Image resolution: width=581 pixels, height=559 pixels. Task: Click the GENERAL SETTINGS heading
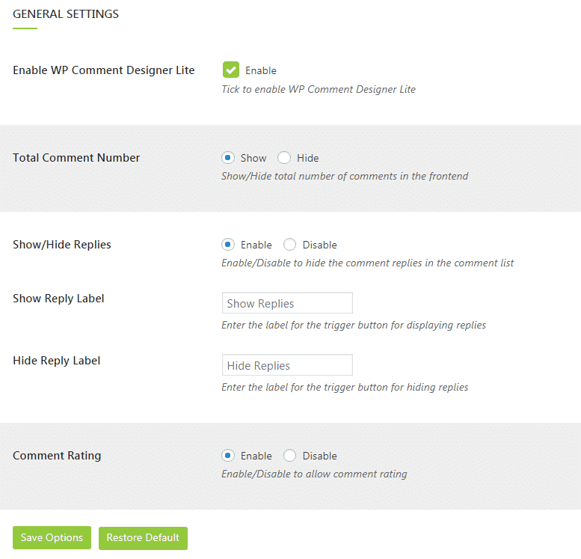click(66, 14)
